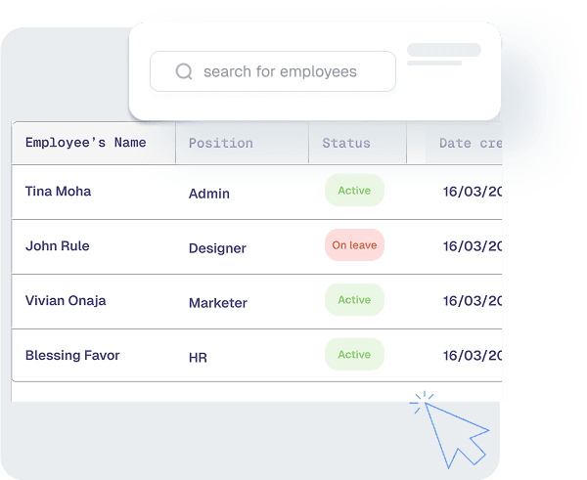The image size is (587, 480).
Task: Click the HR position cell
Action: tap(198, 358)
